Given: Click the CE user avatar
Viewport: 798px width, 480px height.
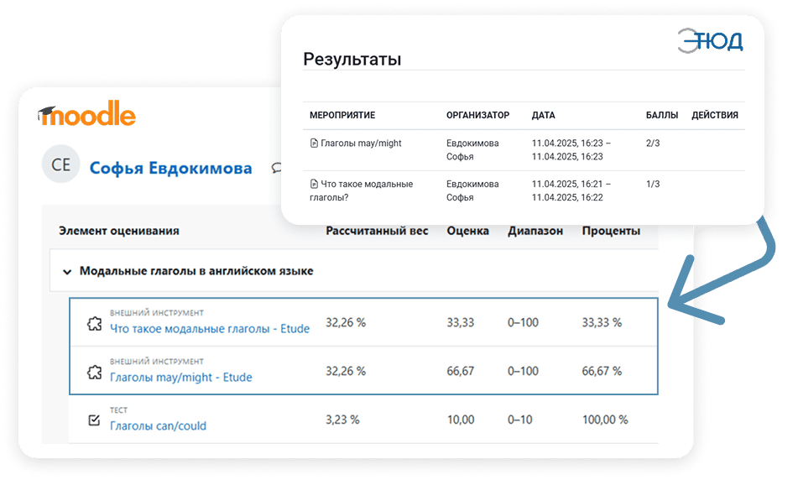Looking at the screenshot, I should (x=61, y=165).
